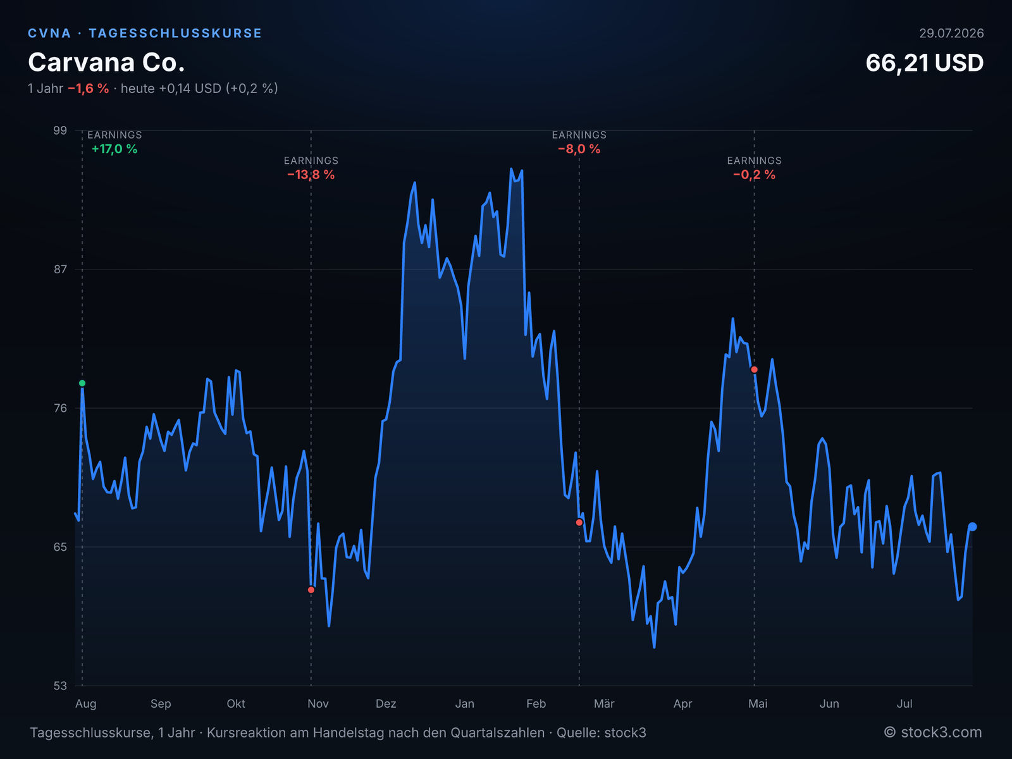This screenshot has width=1012, height=759.
Task: Click the "Jun" month label
Action: [x=829, y=704]
